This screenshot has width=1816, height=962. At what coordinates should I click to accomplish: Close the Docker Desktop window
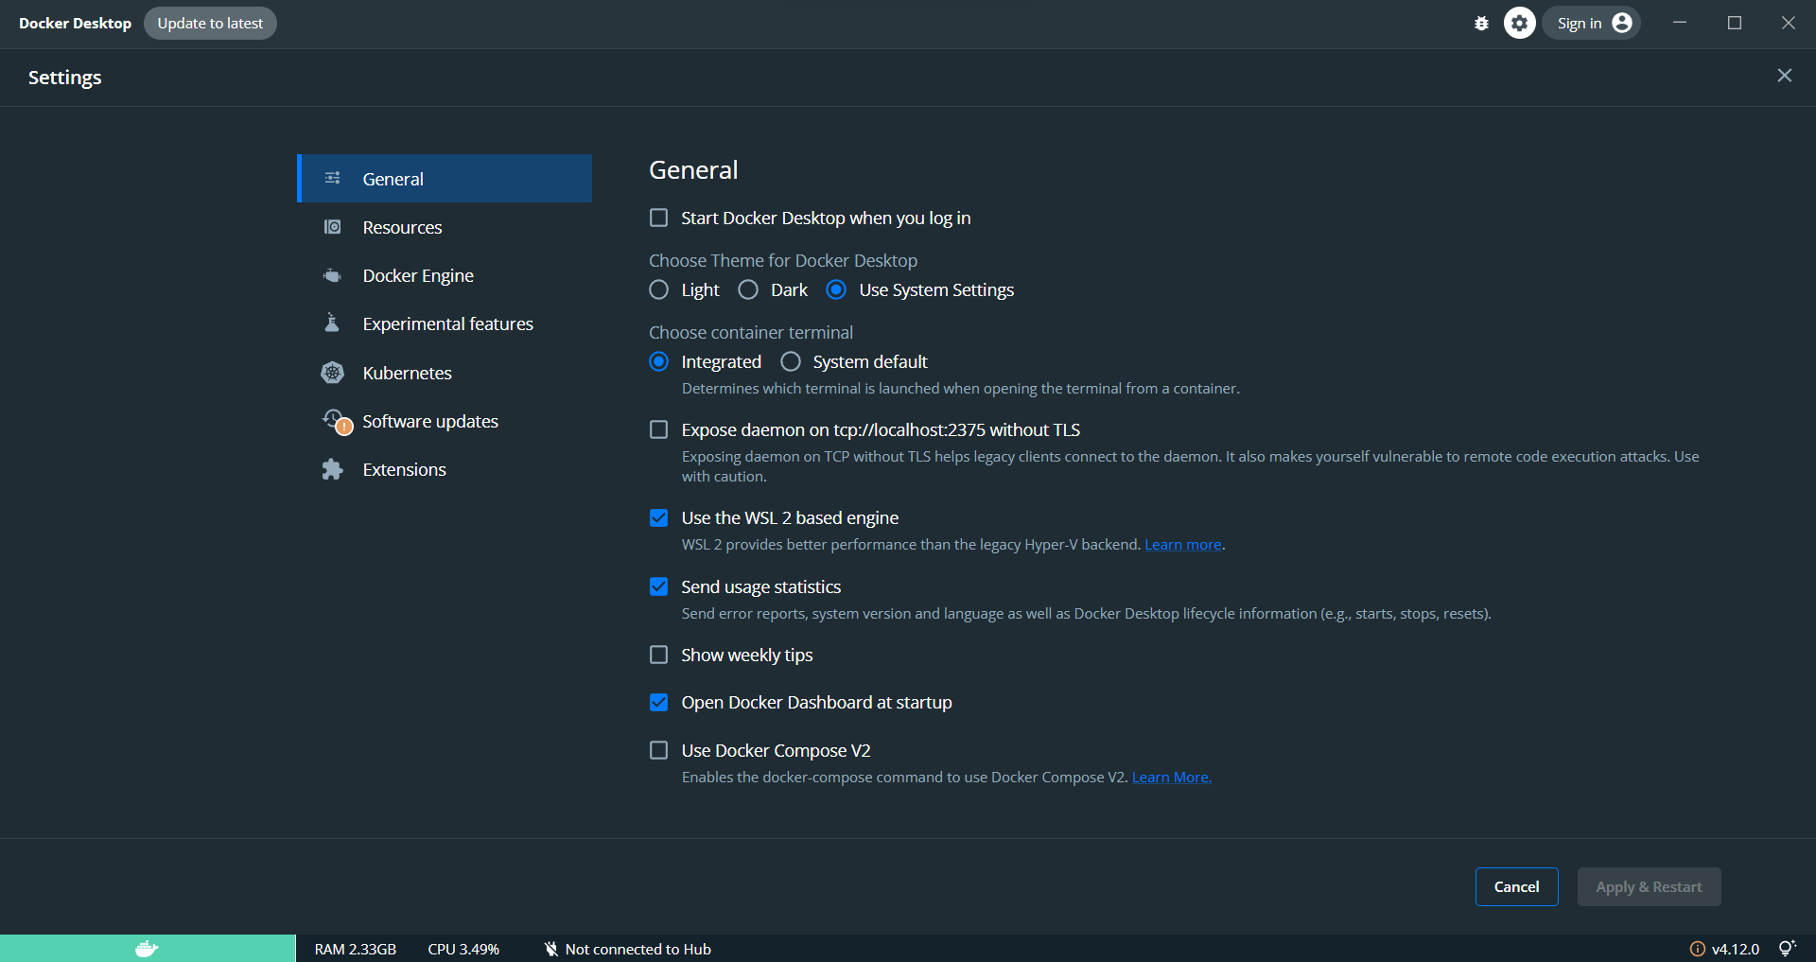(x=1789, y=23)
